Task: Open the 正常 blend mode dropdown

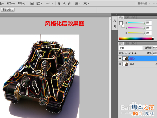Action: [131, 48]
